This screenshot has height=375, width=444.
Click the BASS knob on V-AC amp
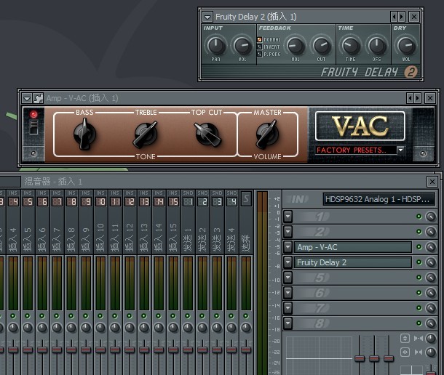84,134
